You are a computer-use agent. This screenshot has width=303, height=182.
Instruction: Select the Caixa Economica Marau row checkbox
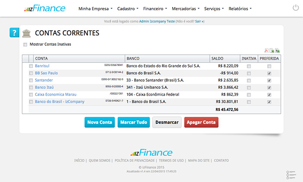click(31, 94)
